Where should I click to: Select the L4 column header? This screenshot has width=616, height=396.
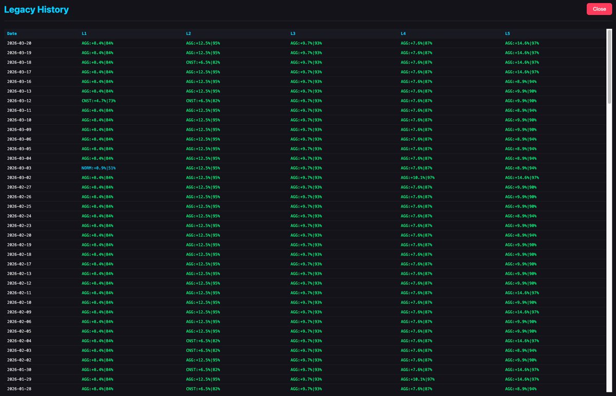[403, 33]
